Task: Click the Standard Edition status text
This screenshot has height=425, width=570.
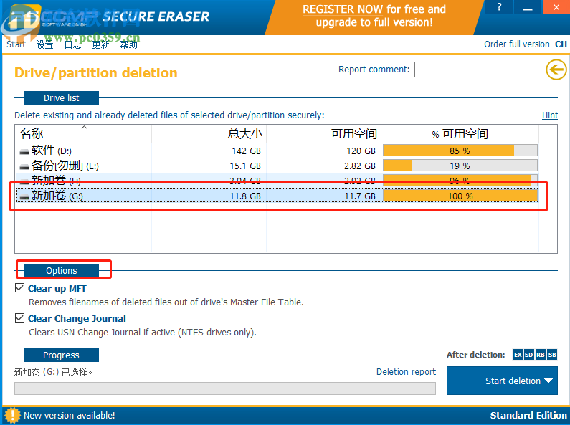Action: tap(528, 415)
